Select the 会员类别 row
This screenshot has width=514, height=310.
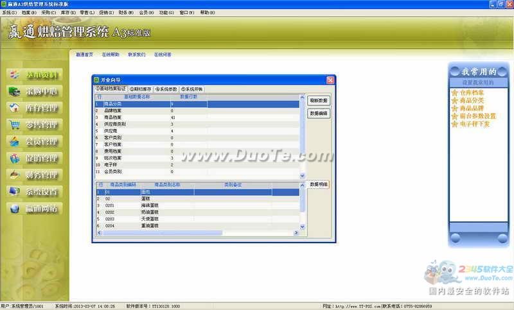197,171
